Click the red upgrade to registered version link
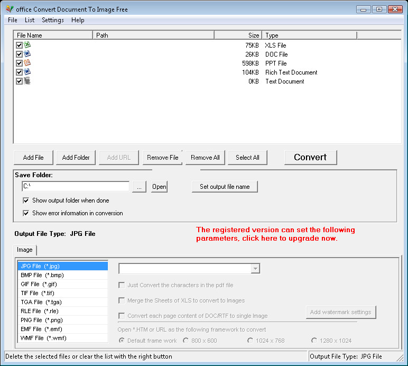Screen dimensions: 408x366 point(275,234)
